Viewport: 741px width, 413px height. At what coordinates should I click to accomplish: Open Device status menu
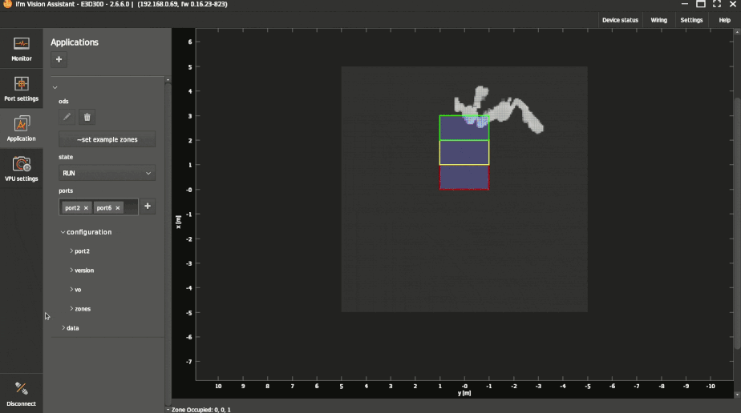click(620, 20)
